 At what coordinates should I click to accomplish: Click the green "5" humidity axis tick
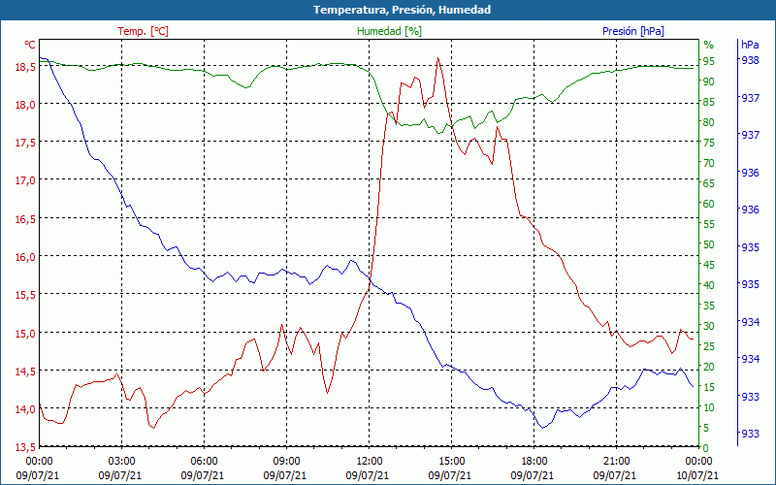coord(706,428)
